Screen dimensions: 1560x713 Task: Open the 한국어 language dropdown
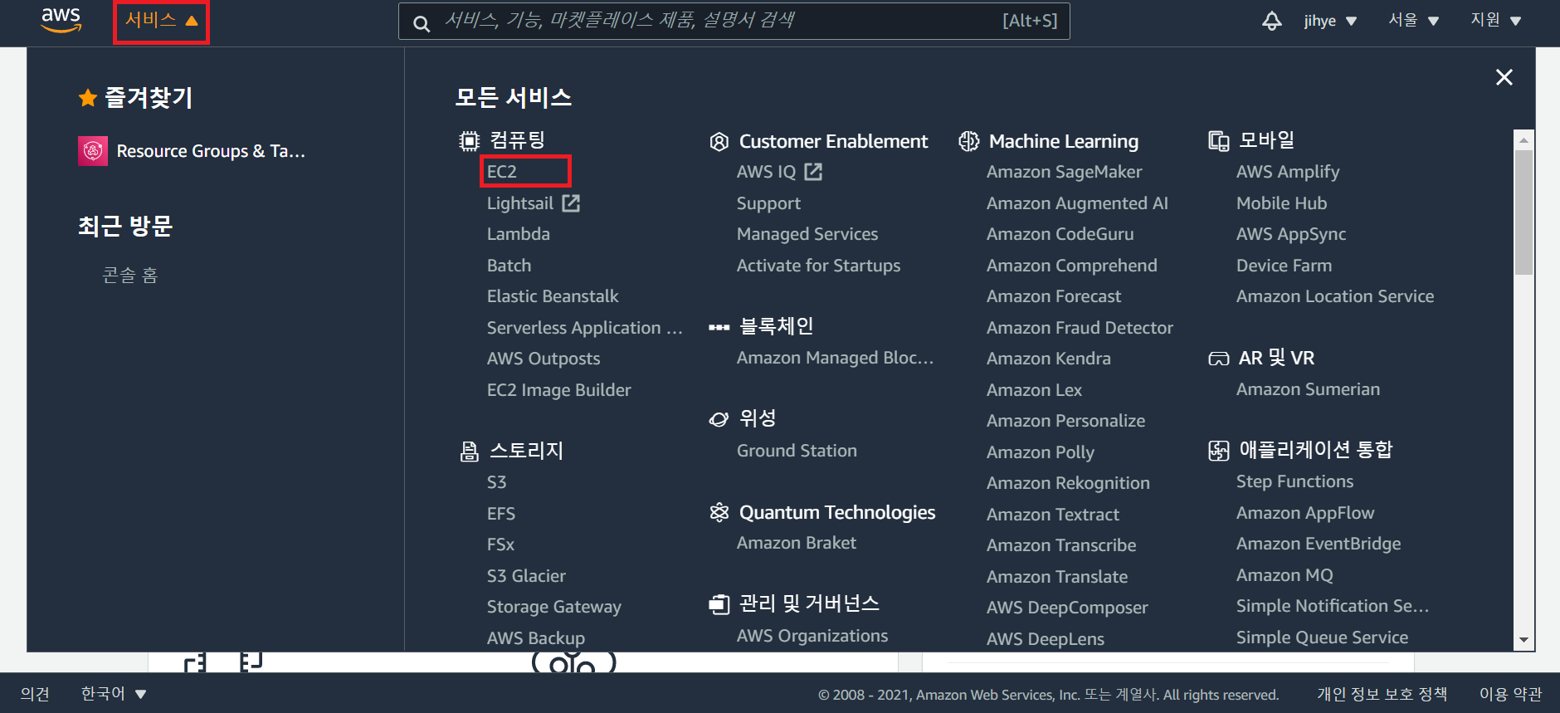pyautogui.click(x=114, y=693)
